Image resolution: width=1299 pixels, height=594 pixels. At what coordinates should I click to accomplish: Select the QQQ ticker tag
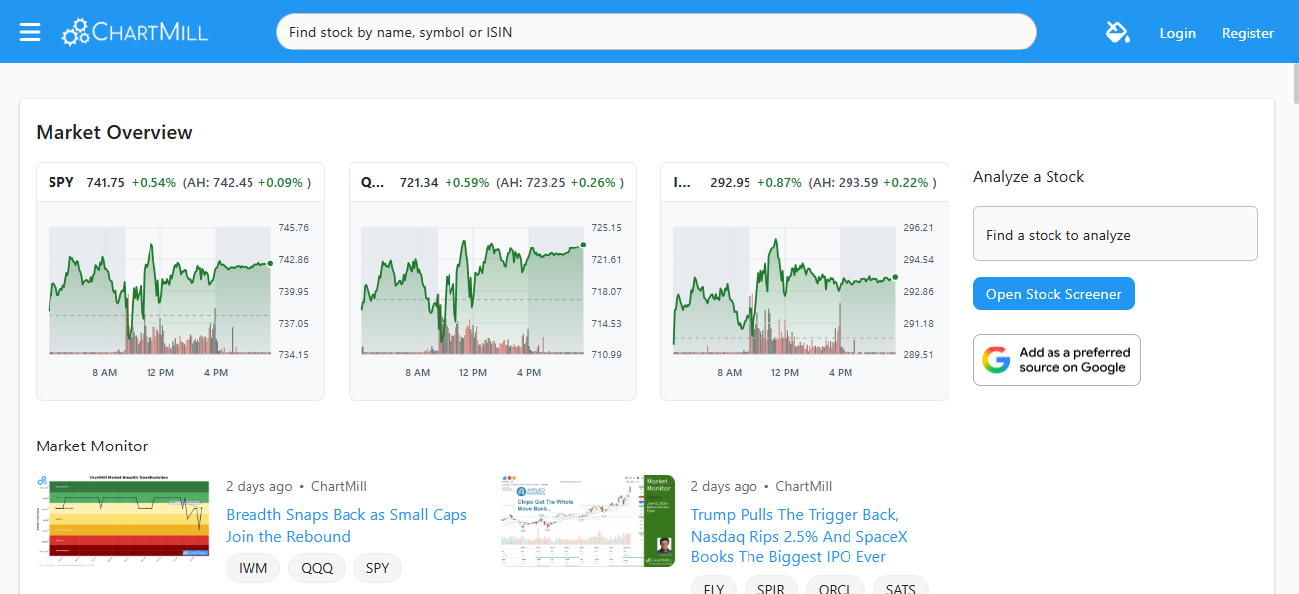pos(317,569)
